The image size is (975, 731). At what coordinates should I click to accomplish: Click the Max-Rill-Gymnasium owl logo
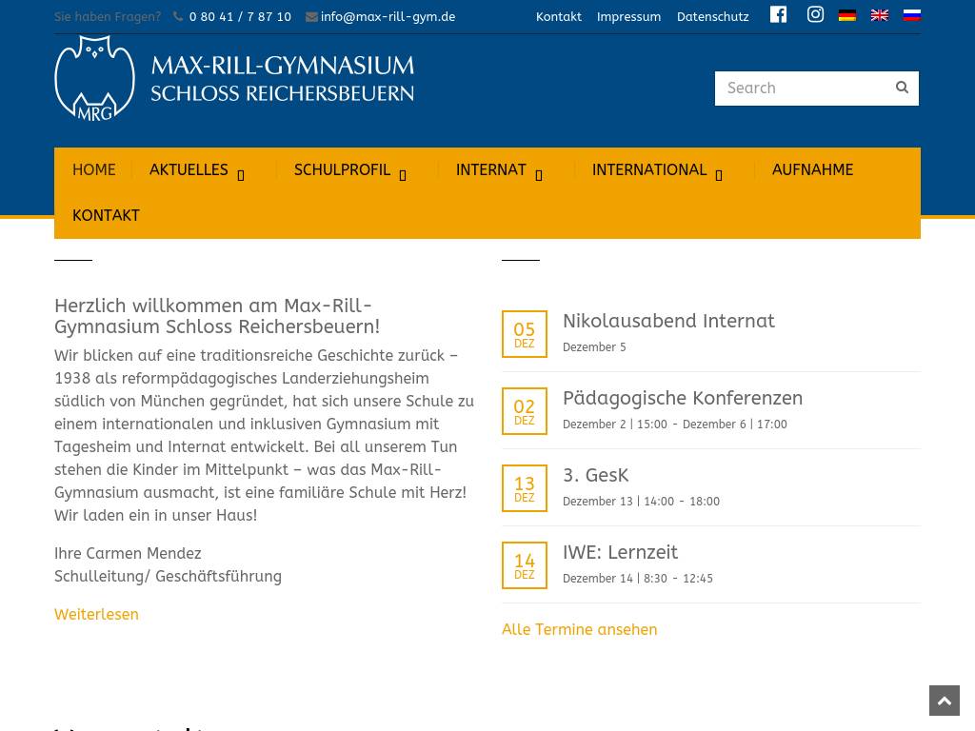click(95, 78)
